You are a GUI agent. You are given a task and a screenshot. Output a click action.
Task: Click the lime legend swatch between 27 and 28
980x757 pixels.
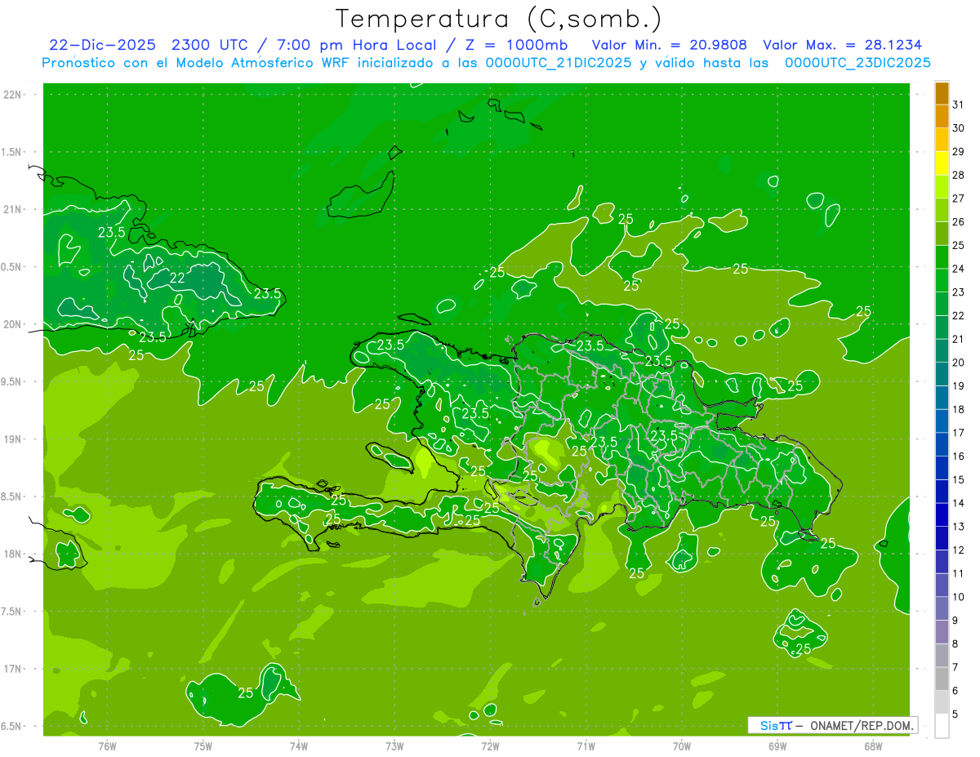pos(942,187)
